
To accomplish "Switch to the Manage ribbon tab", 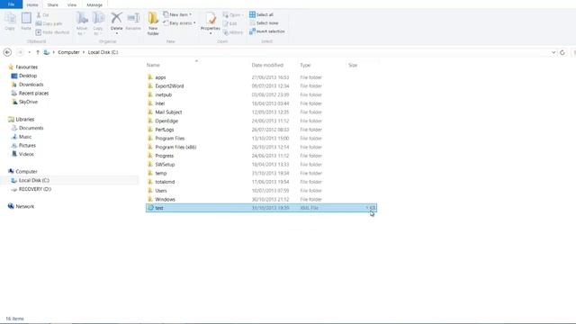I will [94, 4].
